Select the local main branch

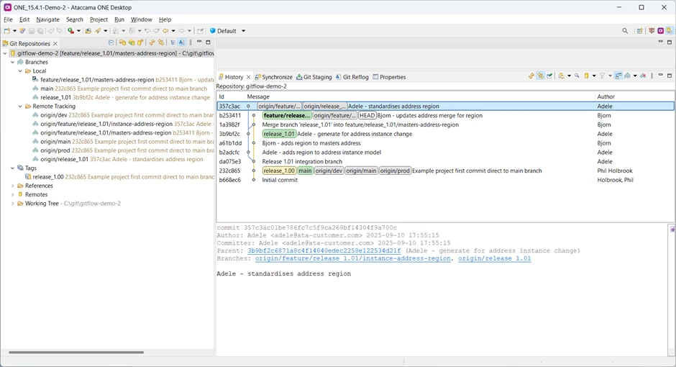tap(120, 89)
